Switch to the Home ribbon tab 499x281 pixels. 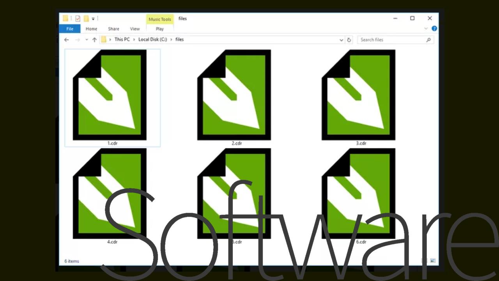pyautogui.click(x=91, y=29)
